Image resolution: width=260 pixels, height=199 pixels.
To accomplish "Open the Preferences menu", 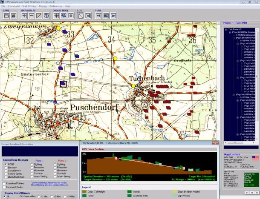I will 56,6.
